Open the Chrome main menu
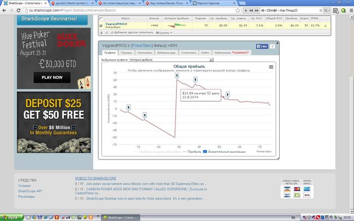Viewport: 354px width, 221px height. [x=351, y=11]
